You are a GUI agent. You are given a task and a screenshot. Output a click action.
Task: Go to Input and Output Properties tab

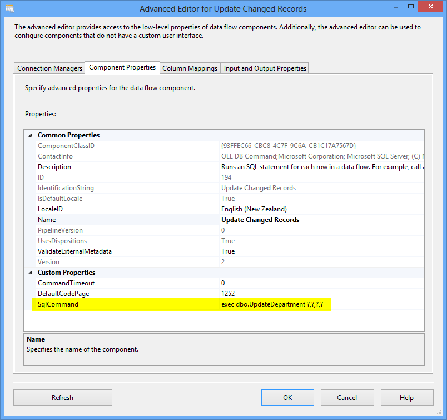click(265, 68)
